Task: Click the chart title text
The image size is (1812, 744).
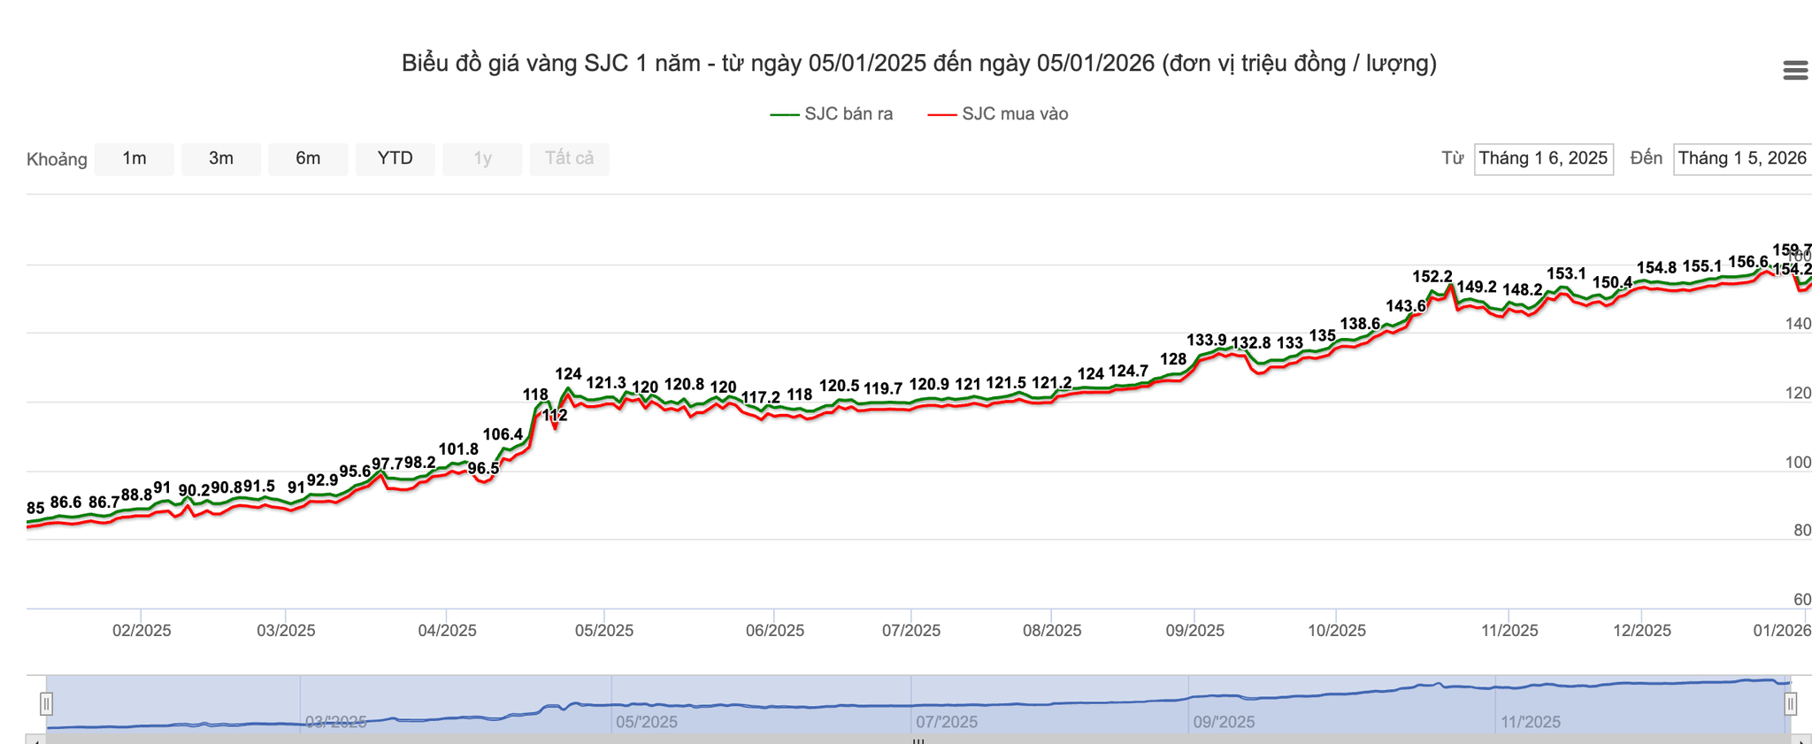Action: pyautogui.click(x=918, y=64)
